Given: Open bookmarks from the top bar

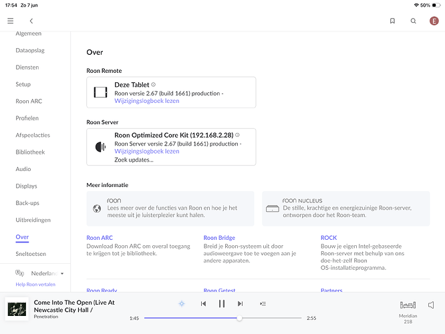Looking at the screenshot, I should click(x=392, y=21).
